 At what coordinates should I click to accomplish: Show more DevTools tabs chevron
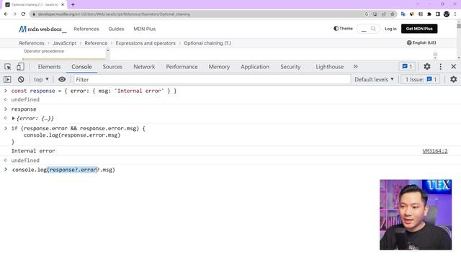(x=355, y=67)
